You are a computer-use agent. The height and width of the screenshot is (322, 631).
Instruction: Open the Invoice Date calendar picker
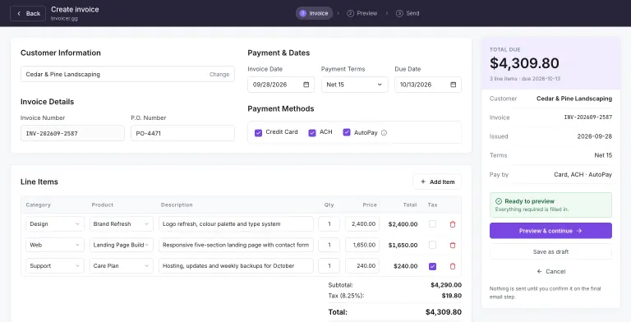click(306, 85)
